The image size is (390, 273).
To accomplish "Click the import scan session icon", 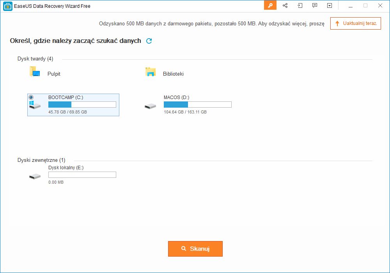I will (300, 5).
